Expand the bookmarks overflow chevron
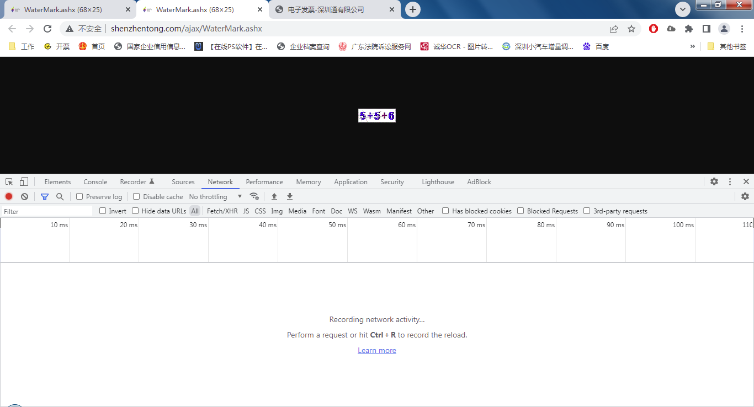 [x=693, y=46]
